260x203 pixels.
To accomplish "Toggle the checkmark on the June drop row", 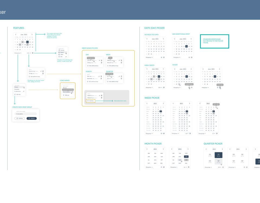I will tap(99, 76).
